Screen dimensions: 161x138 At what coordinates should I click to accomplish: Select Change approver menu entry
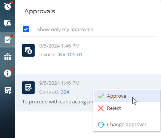coord(127,125)
